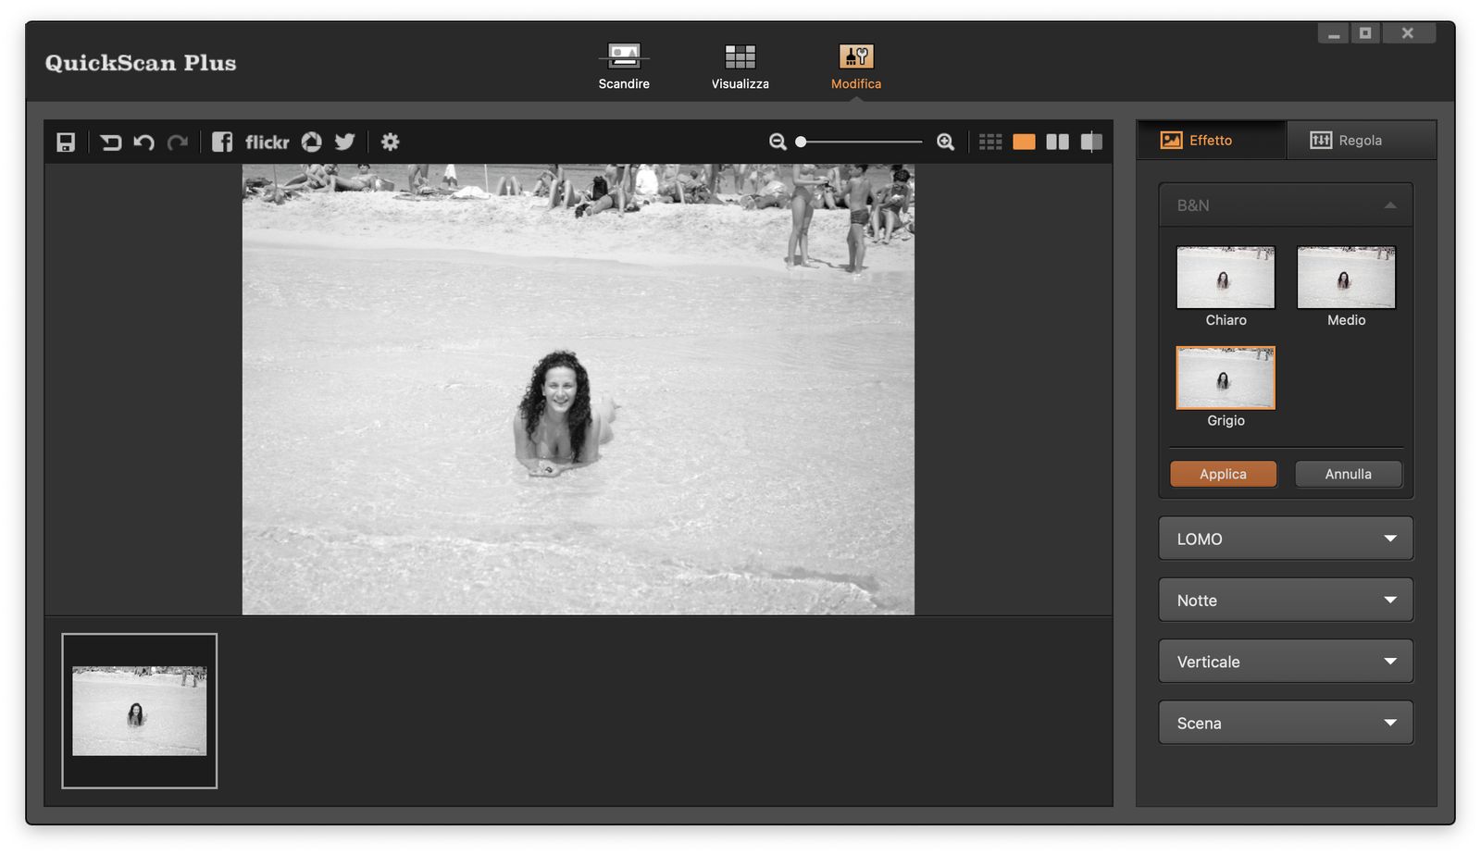Viewport: 1481px width, 855px height.
Task: Switch to grid thumbnail view
Action: [990, 142]
